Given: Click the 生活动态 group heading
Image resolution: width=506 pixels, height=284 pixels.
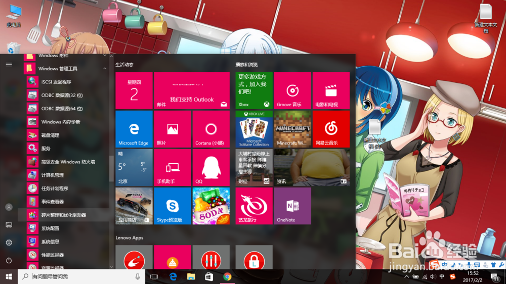Looking at the screenshot, I should [124, 65].
